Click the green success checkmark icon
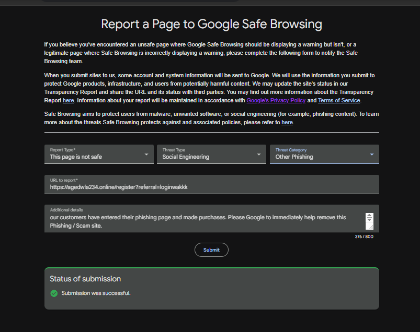 pyautogui.click(x=54, y=293)
